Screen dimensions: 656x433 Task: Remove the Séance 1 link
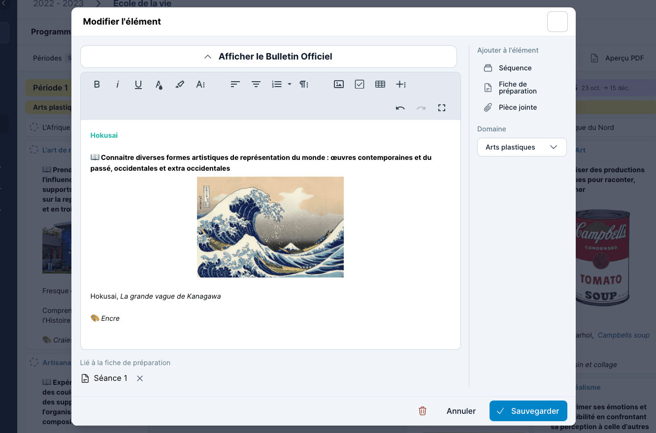(x=140, y=378)
